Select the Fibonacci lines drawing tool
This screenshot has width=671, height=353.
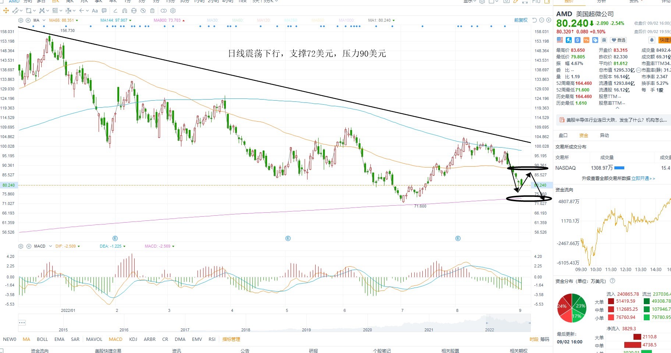(x=55, y=11)
